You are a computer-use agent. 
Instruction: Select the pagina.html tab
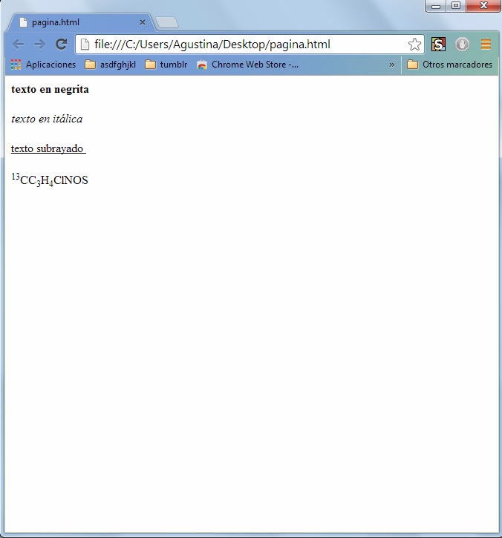coord(81,23)
